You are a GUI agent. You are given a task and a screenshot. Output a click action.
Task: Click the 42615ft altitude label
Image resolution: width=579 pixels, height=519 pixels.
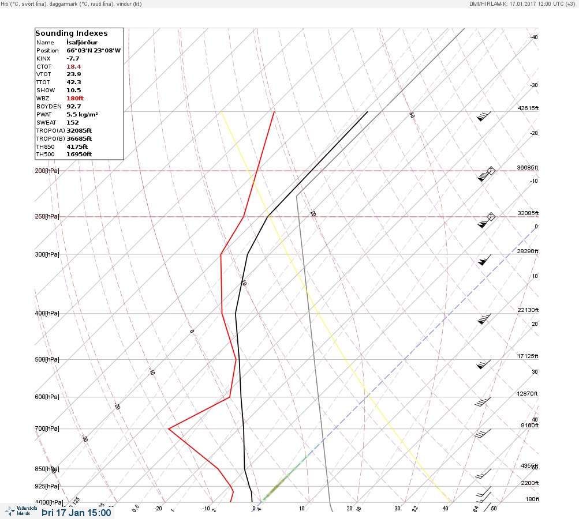click(528, 108)
